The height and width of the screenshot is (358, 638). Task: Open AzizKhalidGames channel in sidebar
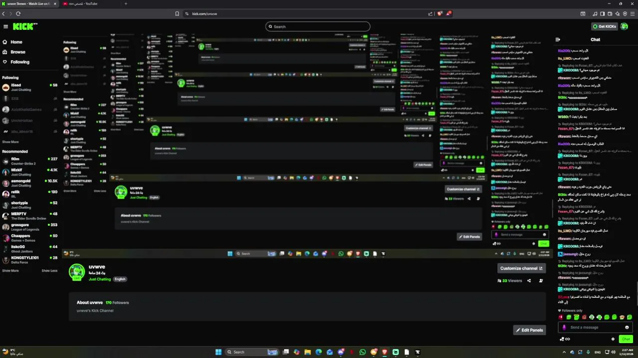click(x=30, y=109)
